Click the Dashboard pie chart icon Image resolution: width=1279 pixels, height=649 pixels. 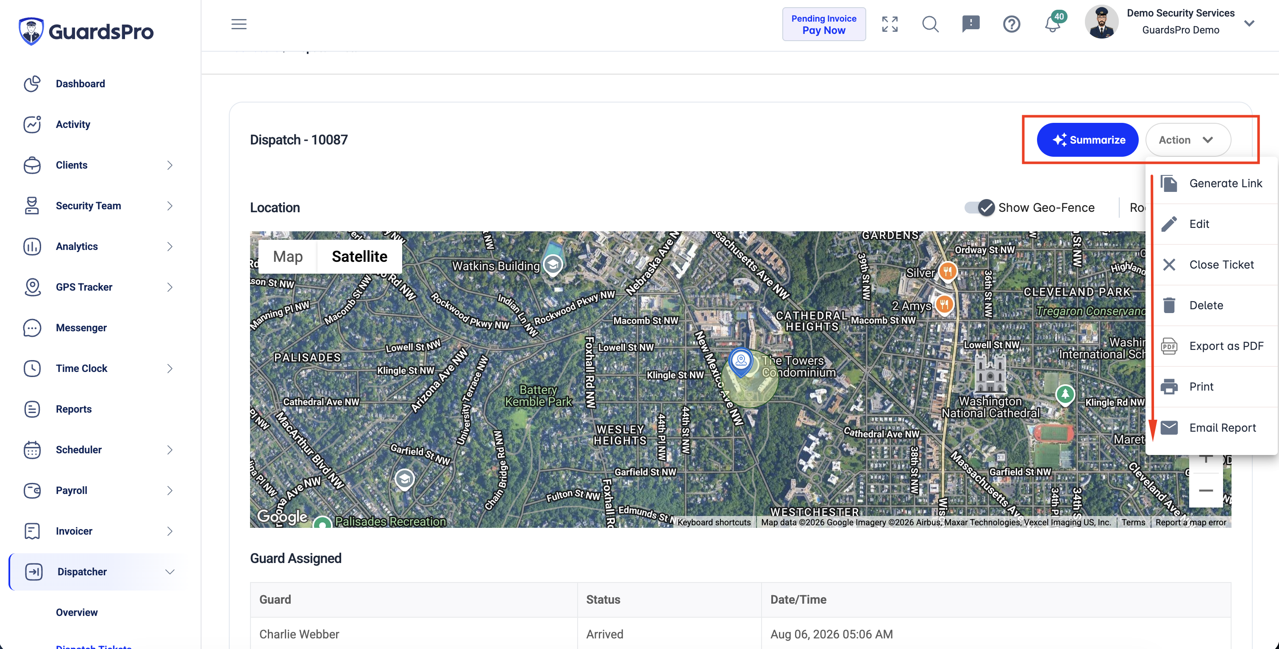pos(32,83)
